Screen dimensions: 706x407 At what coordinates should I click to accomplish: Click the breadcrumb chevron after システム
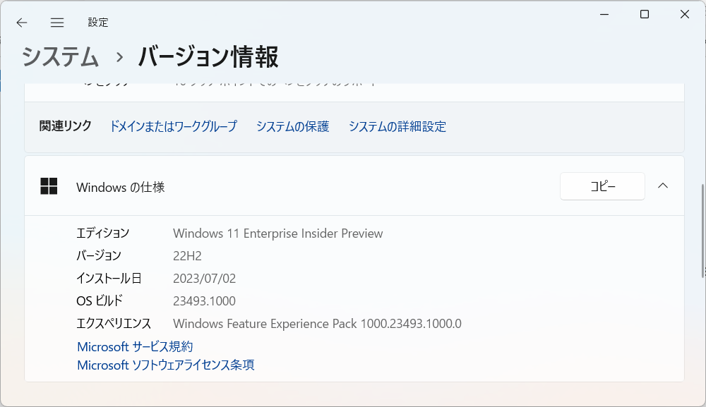pyautogui.click(x=119, y=58)
